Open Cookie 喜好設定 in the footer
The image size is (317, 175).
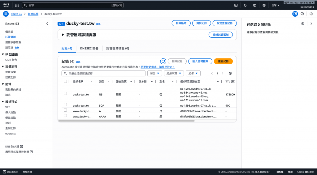pos(306,172)
